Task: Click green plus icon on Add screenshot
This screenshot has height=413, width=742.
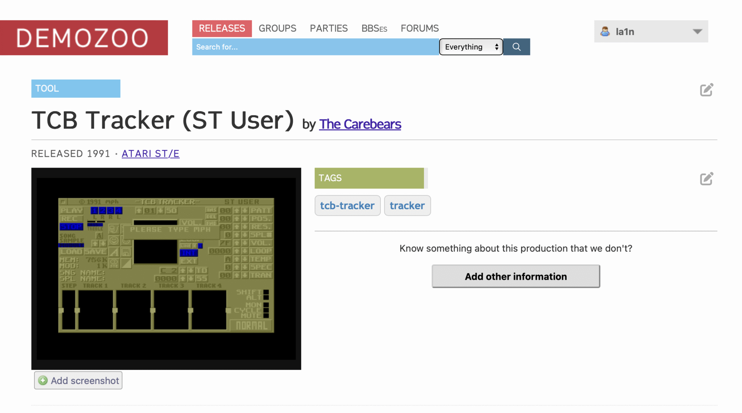Action: point(43,380)
